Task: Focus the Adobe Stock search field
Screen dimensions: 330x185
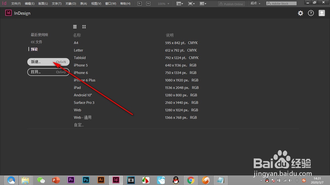Action: click(281, 3)
